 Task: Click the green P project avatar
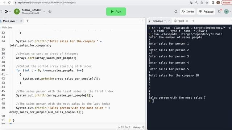coord(17,12)
